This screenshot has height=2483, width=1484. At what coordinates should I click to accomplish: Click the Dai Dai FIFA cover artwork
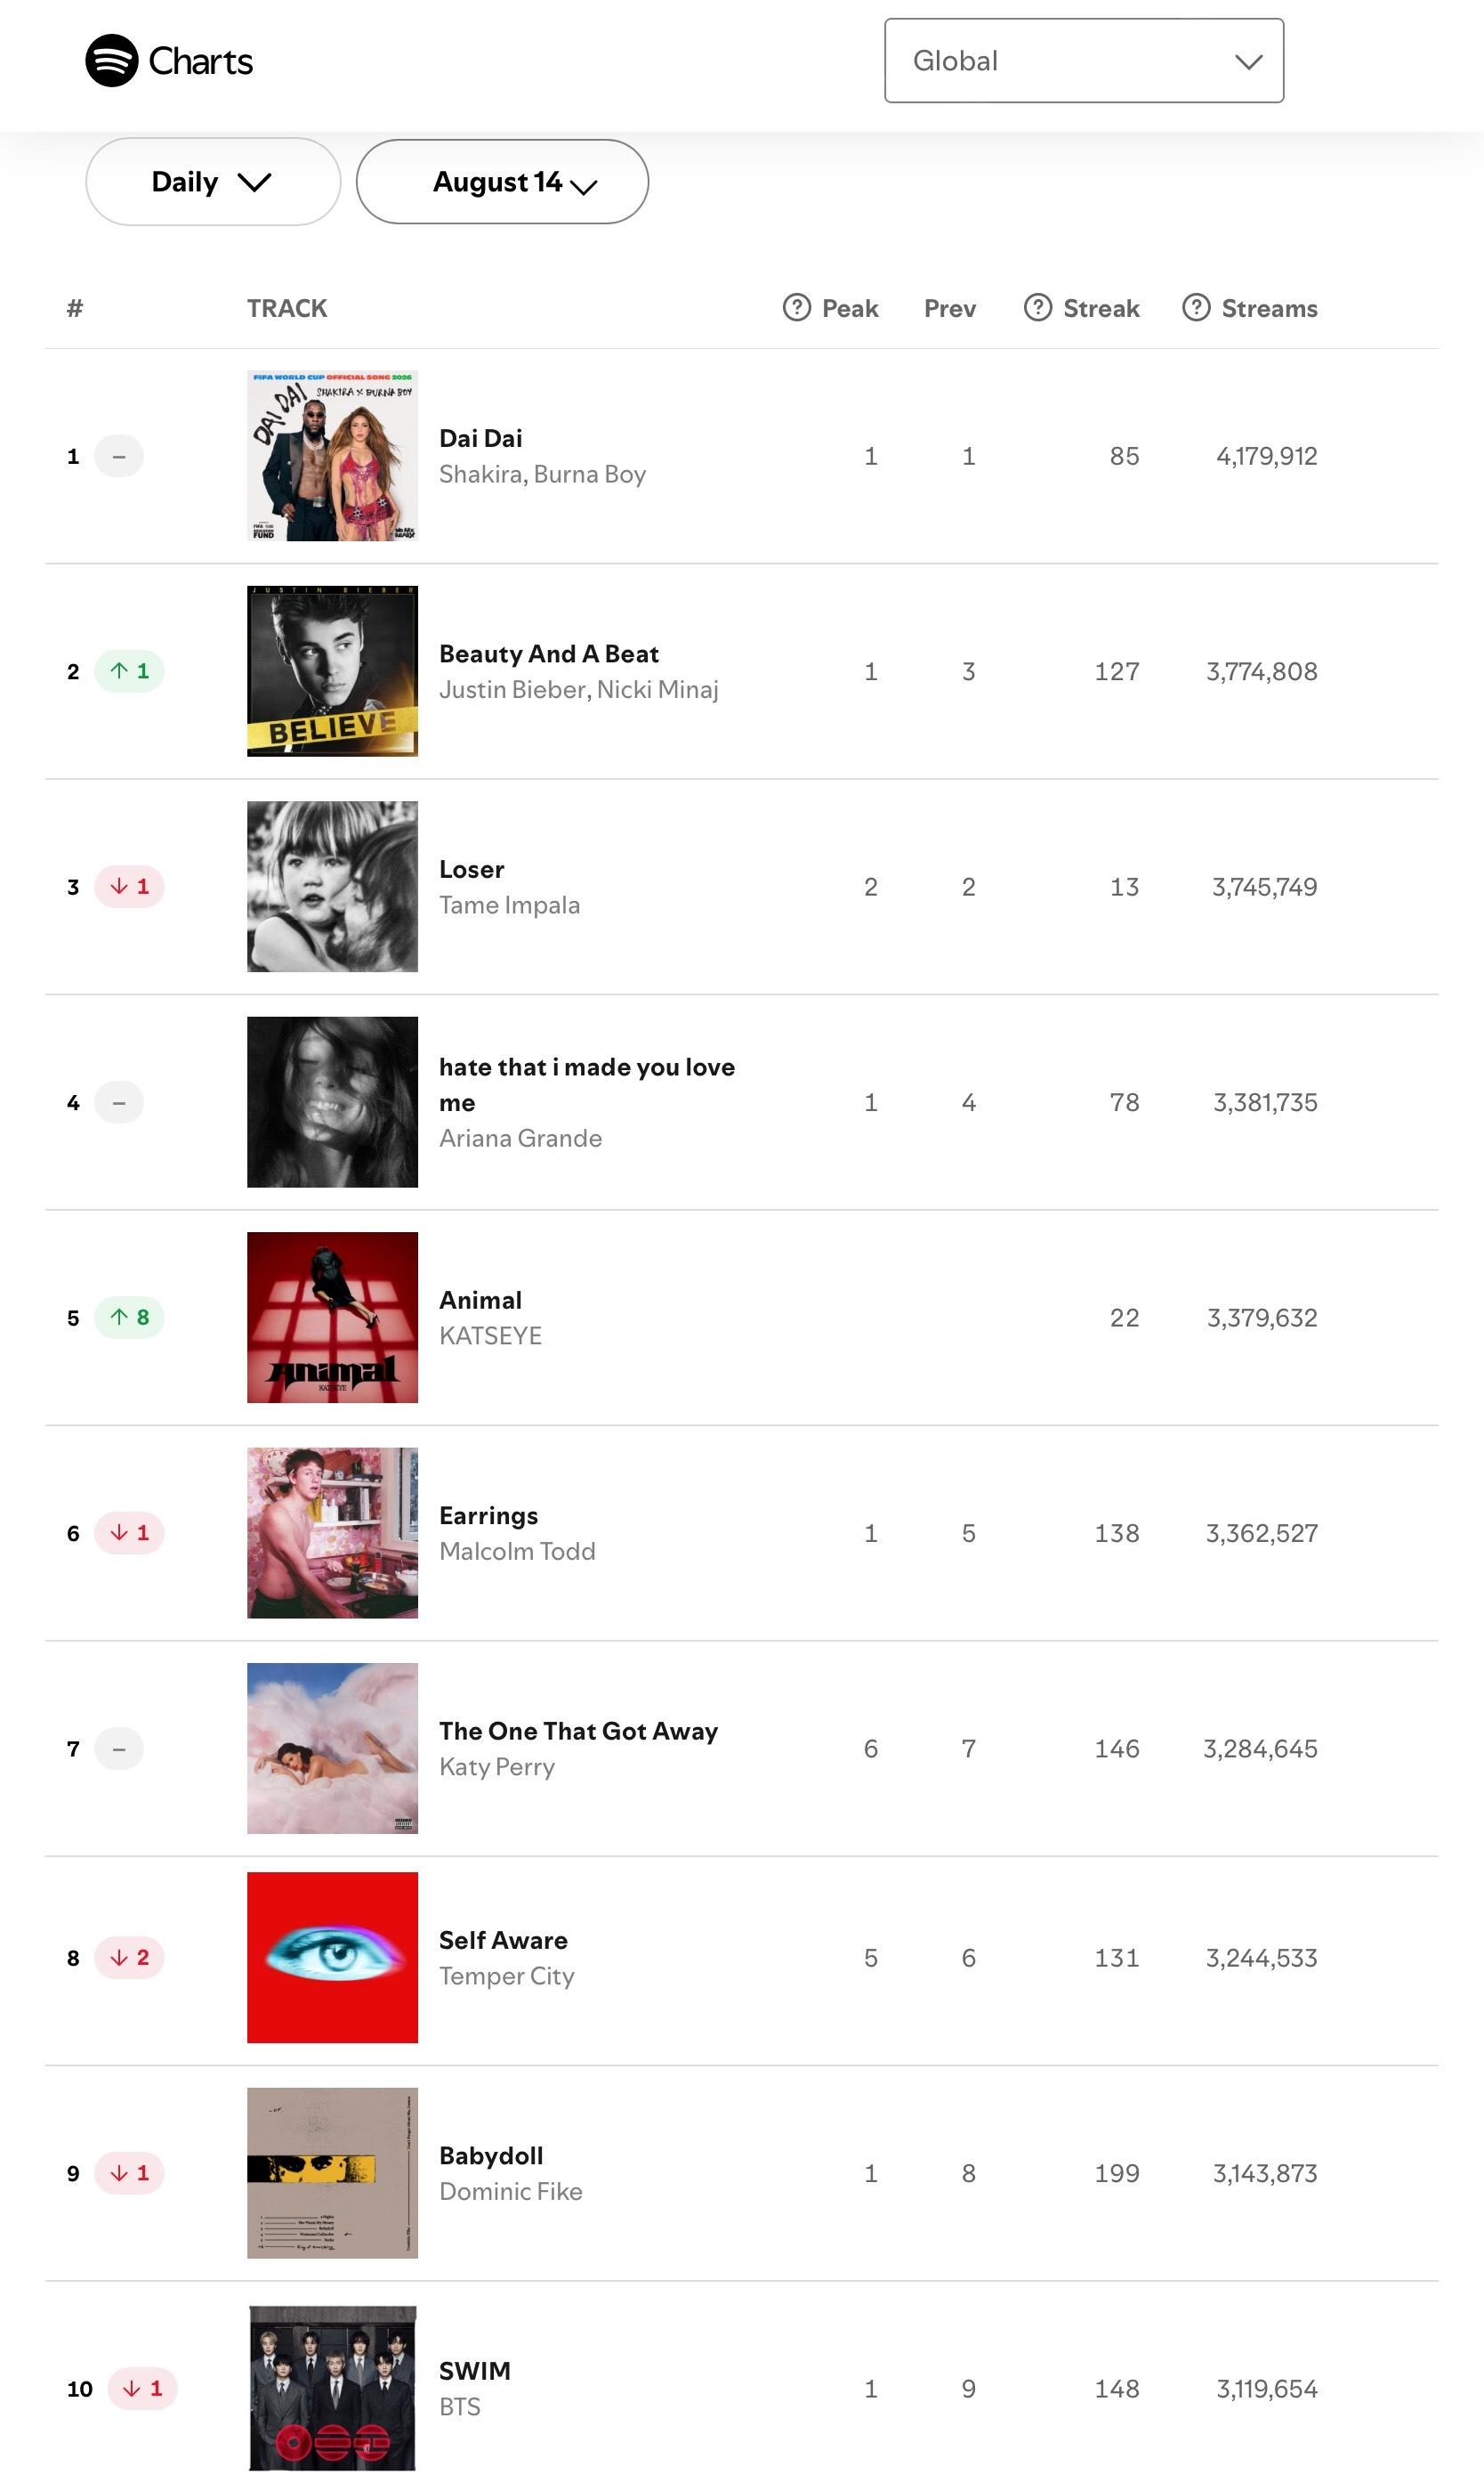coord(333,456)
